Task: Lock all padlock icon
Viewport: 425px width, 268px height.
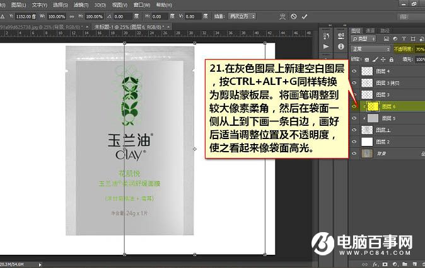Action: tap(391, 60)
